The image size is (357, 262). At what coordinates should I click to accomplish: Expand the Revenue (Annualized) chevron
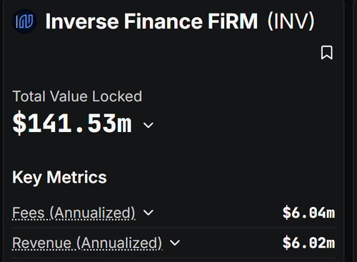(x=175, y=243)
